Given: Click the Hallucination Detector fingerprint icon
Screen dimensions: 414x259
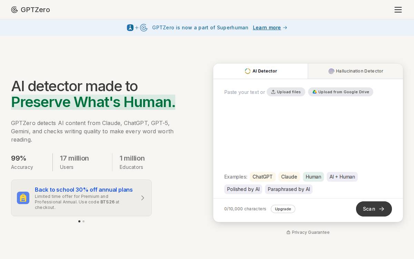Looking at the screenshot, I should 331,71.
